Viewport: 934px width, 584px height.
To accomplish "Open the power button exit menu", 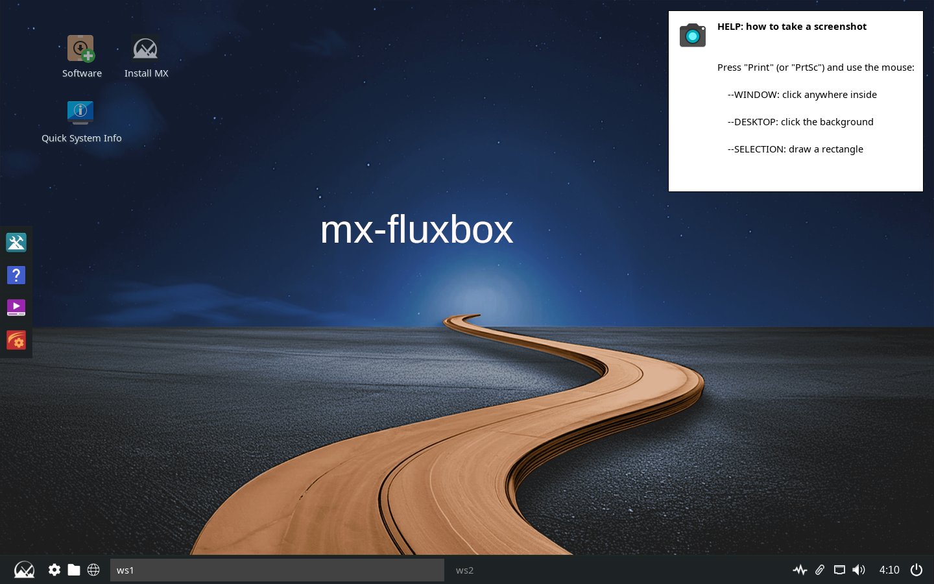I will point(916,570).
